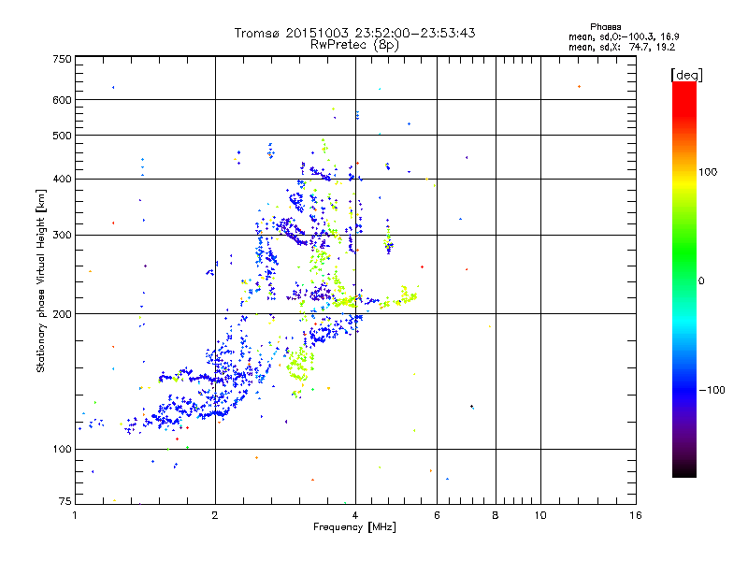Image resolution: width=748 pixels, height=561 pixels.
Task: Click the colorbar tick label '-100'
Action: [712, 390]
